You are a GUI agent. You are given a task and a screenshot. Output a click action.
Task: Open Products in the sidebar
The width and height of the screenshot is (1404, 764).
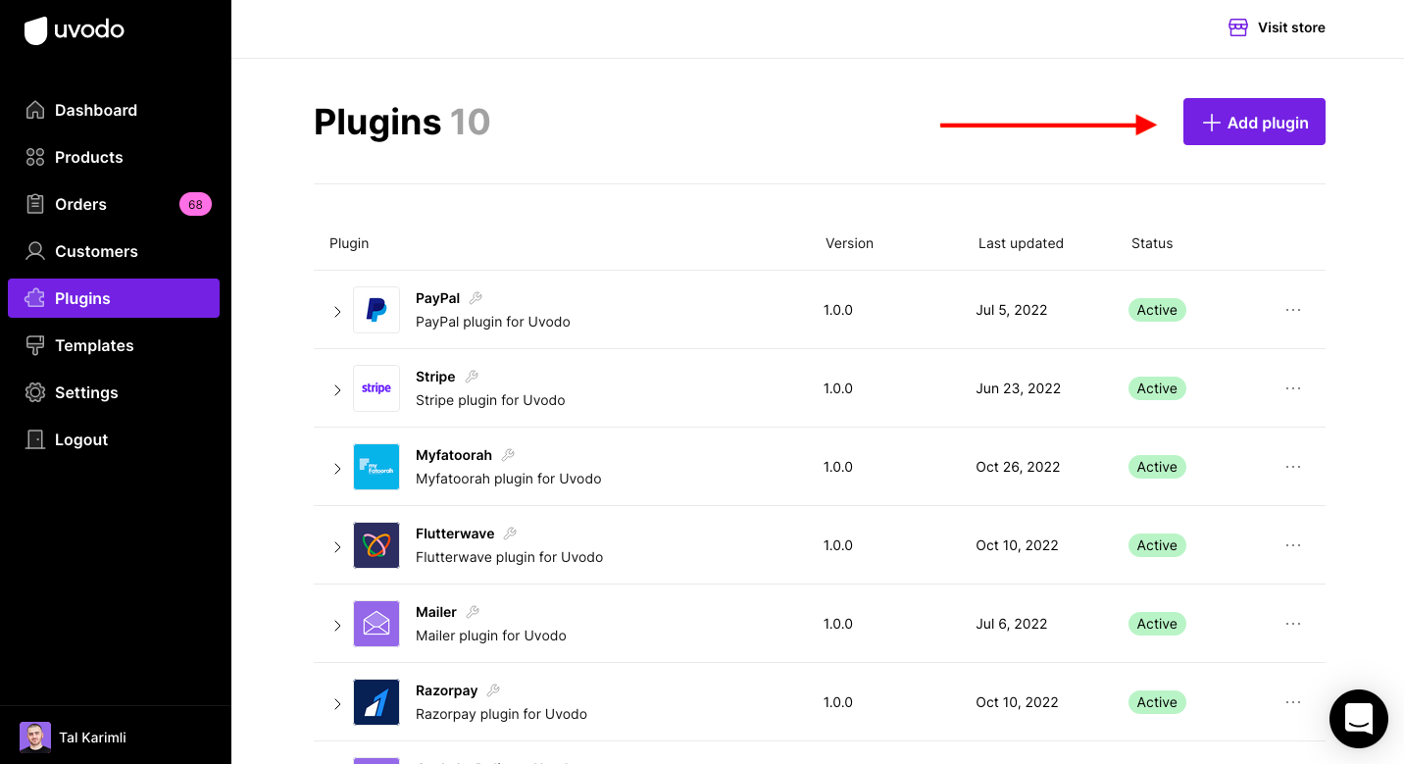click(114, 157)
